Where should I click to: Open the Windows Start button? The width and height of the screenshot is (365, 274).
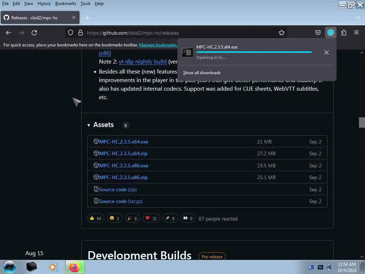9,267
